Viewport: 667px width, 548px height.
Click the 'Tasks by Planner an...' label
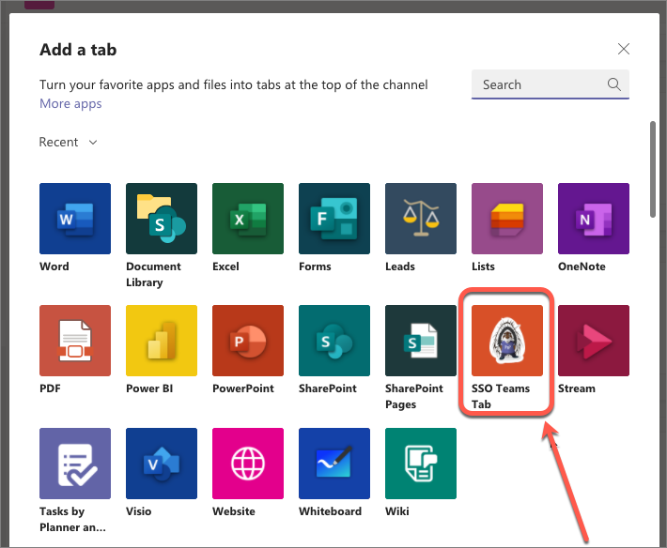[x=72, y=519]
